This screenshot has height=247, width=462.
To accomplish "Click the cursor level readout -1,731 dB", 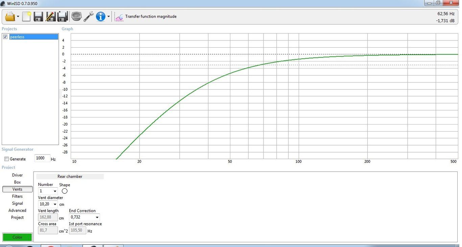I will pos(445,21).
